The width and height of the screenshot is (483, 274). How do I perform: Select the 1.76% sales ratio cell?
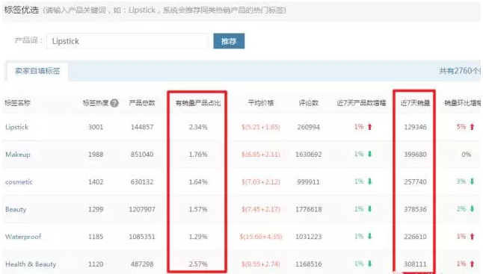click(198, 155)
